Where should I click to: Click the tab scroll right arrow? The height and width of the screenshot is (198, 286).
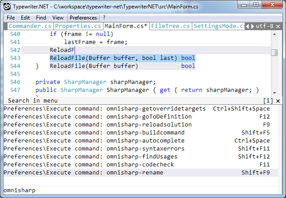pyautogui.click(x=252, y=27)
